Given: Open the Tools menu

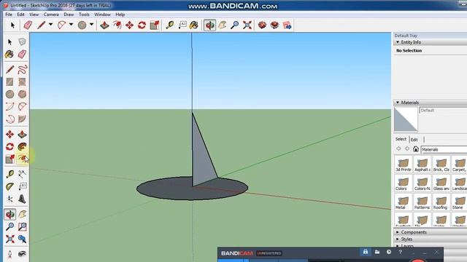Looking at the screenshot, I should 84,15.
